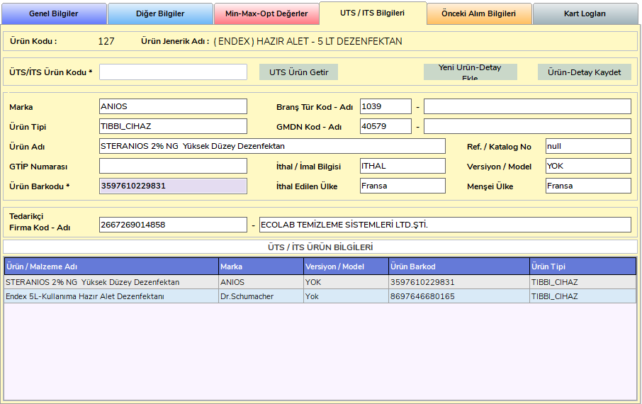Click the ÜTS / İTS ÜRÜN BİLGİLERİ heading
The height and width of the screenshot is (404, 642).
pos(320,247)
